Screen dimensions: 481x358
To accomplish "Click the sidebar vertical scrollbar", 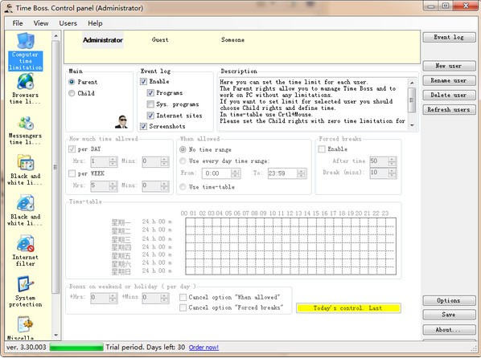I will pyautogui.click(x=55, y=185).
